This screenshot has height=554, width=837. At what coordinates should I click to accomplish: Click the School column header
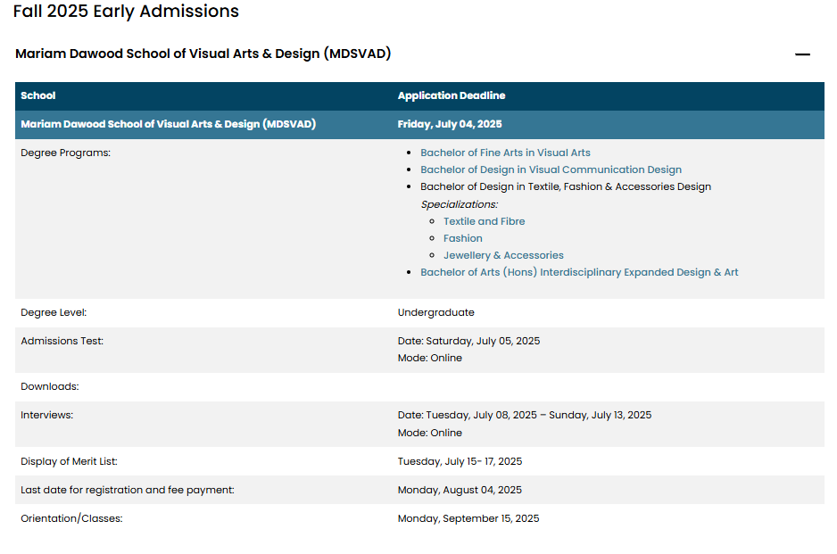coord(37,95)
